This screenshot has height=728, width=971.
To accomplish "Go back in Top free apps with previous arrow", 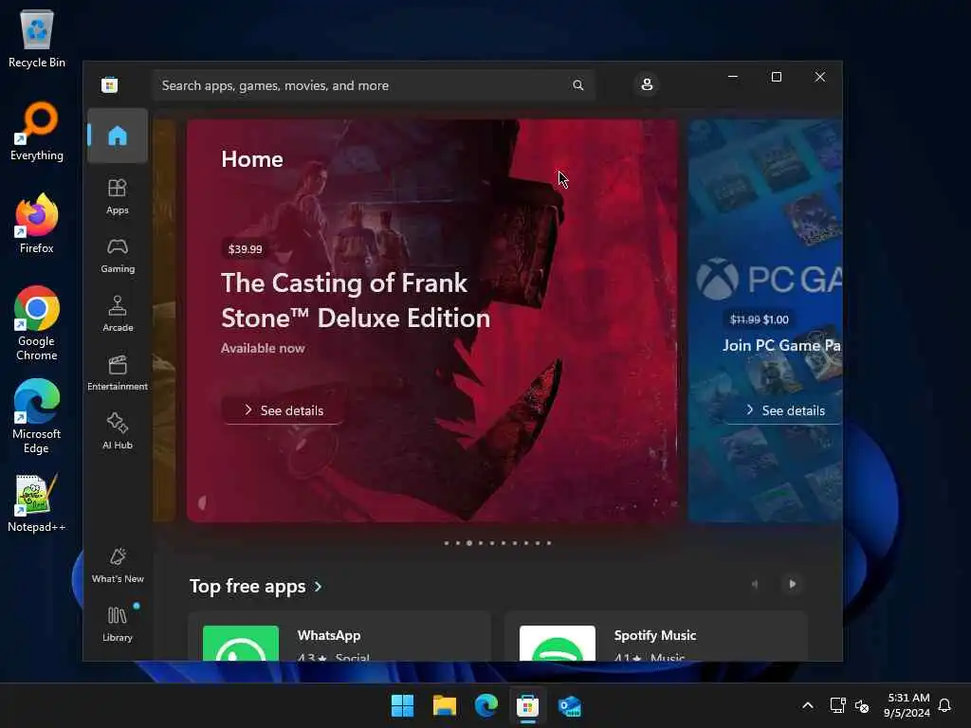I will point(754,584).
